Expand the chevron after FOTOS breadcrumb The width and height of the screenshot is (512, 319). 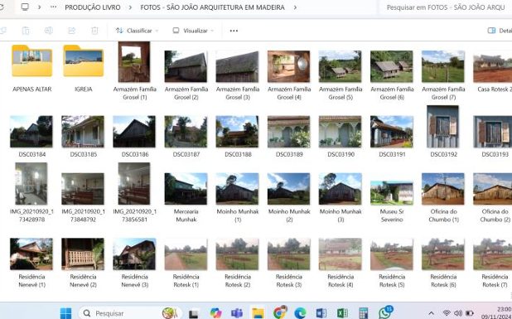(x=295, y=7)
